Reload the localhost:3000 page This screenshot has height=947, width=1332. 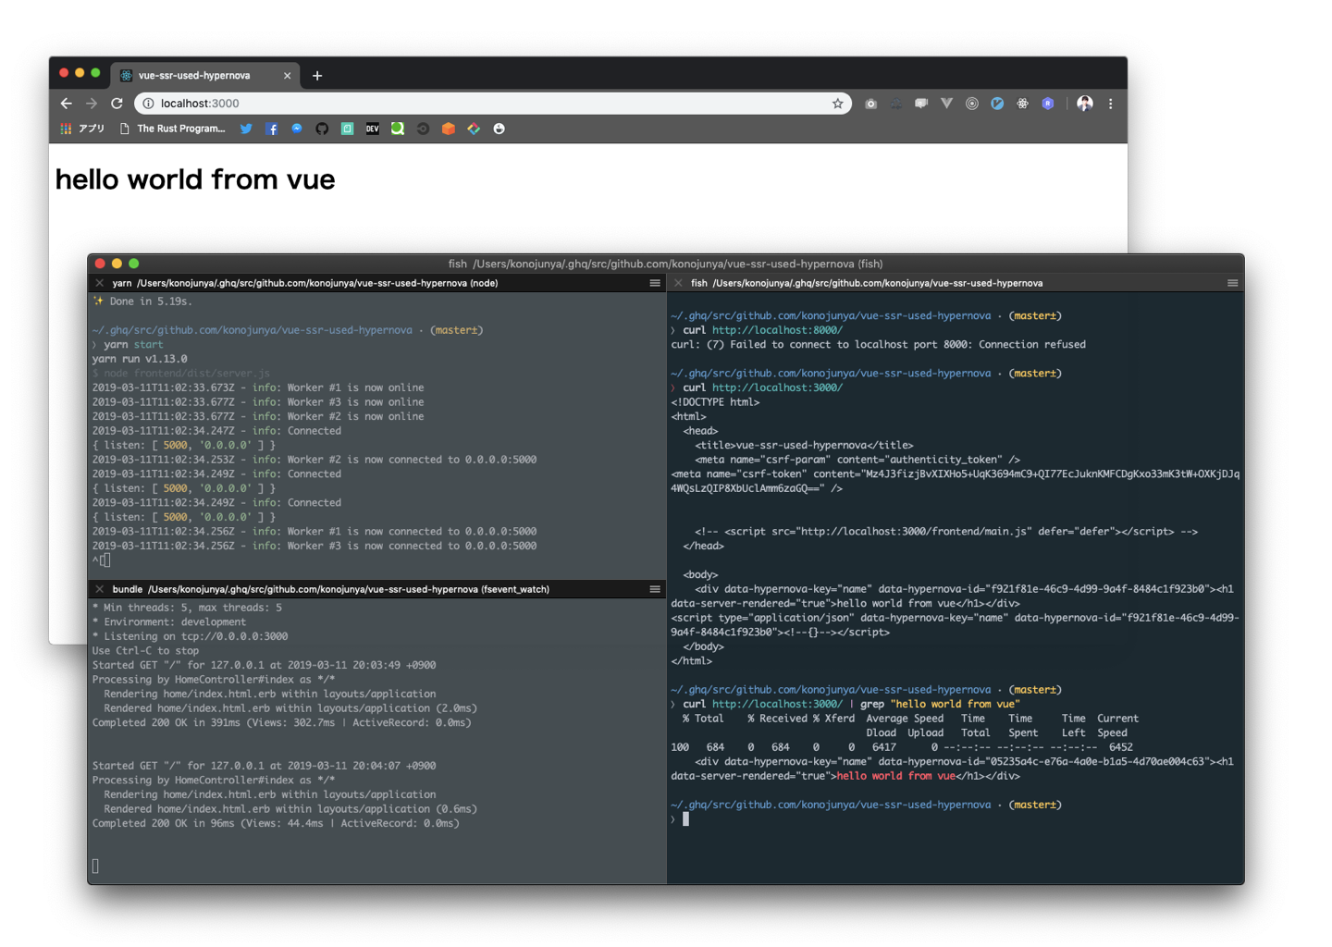coord(117,104)
